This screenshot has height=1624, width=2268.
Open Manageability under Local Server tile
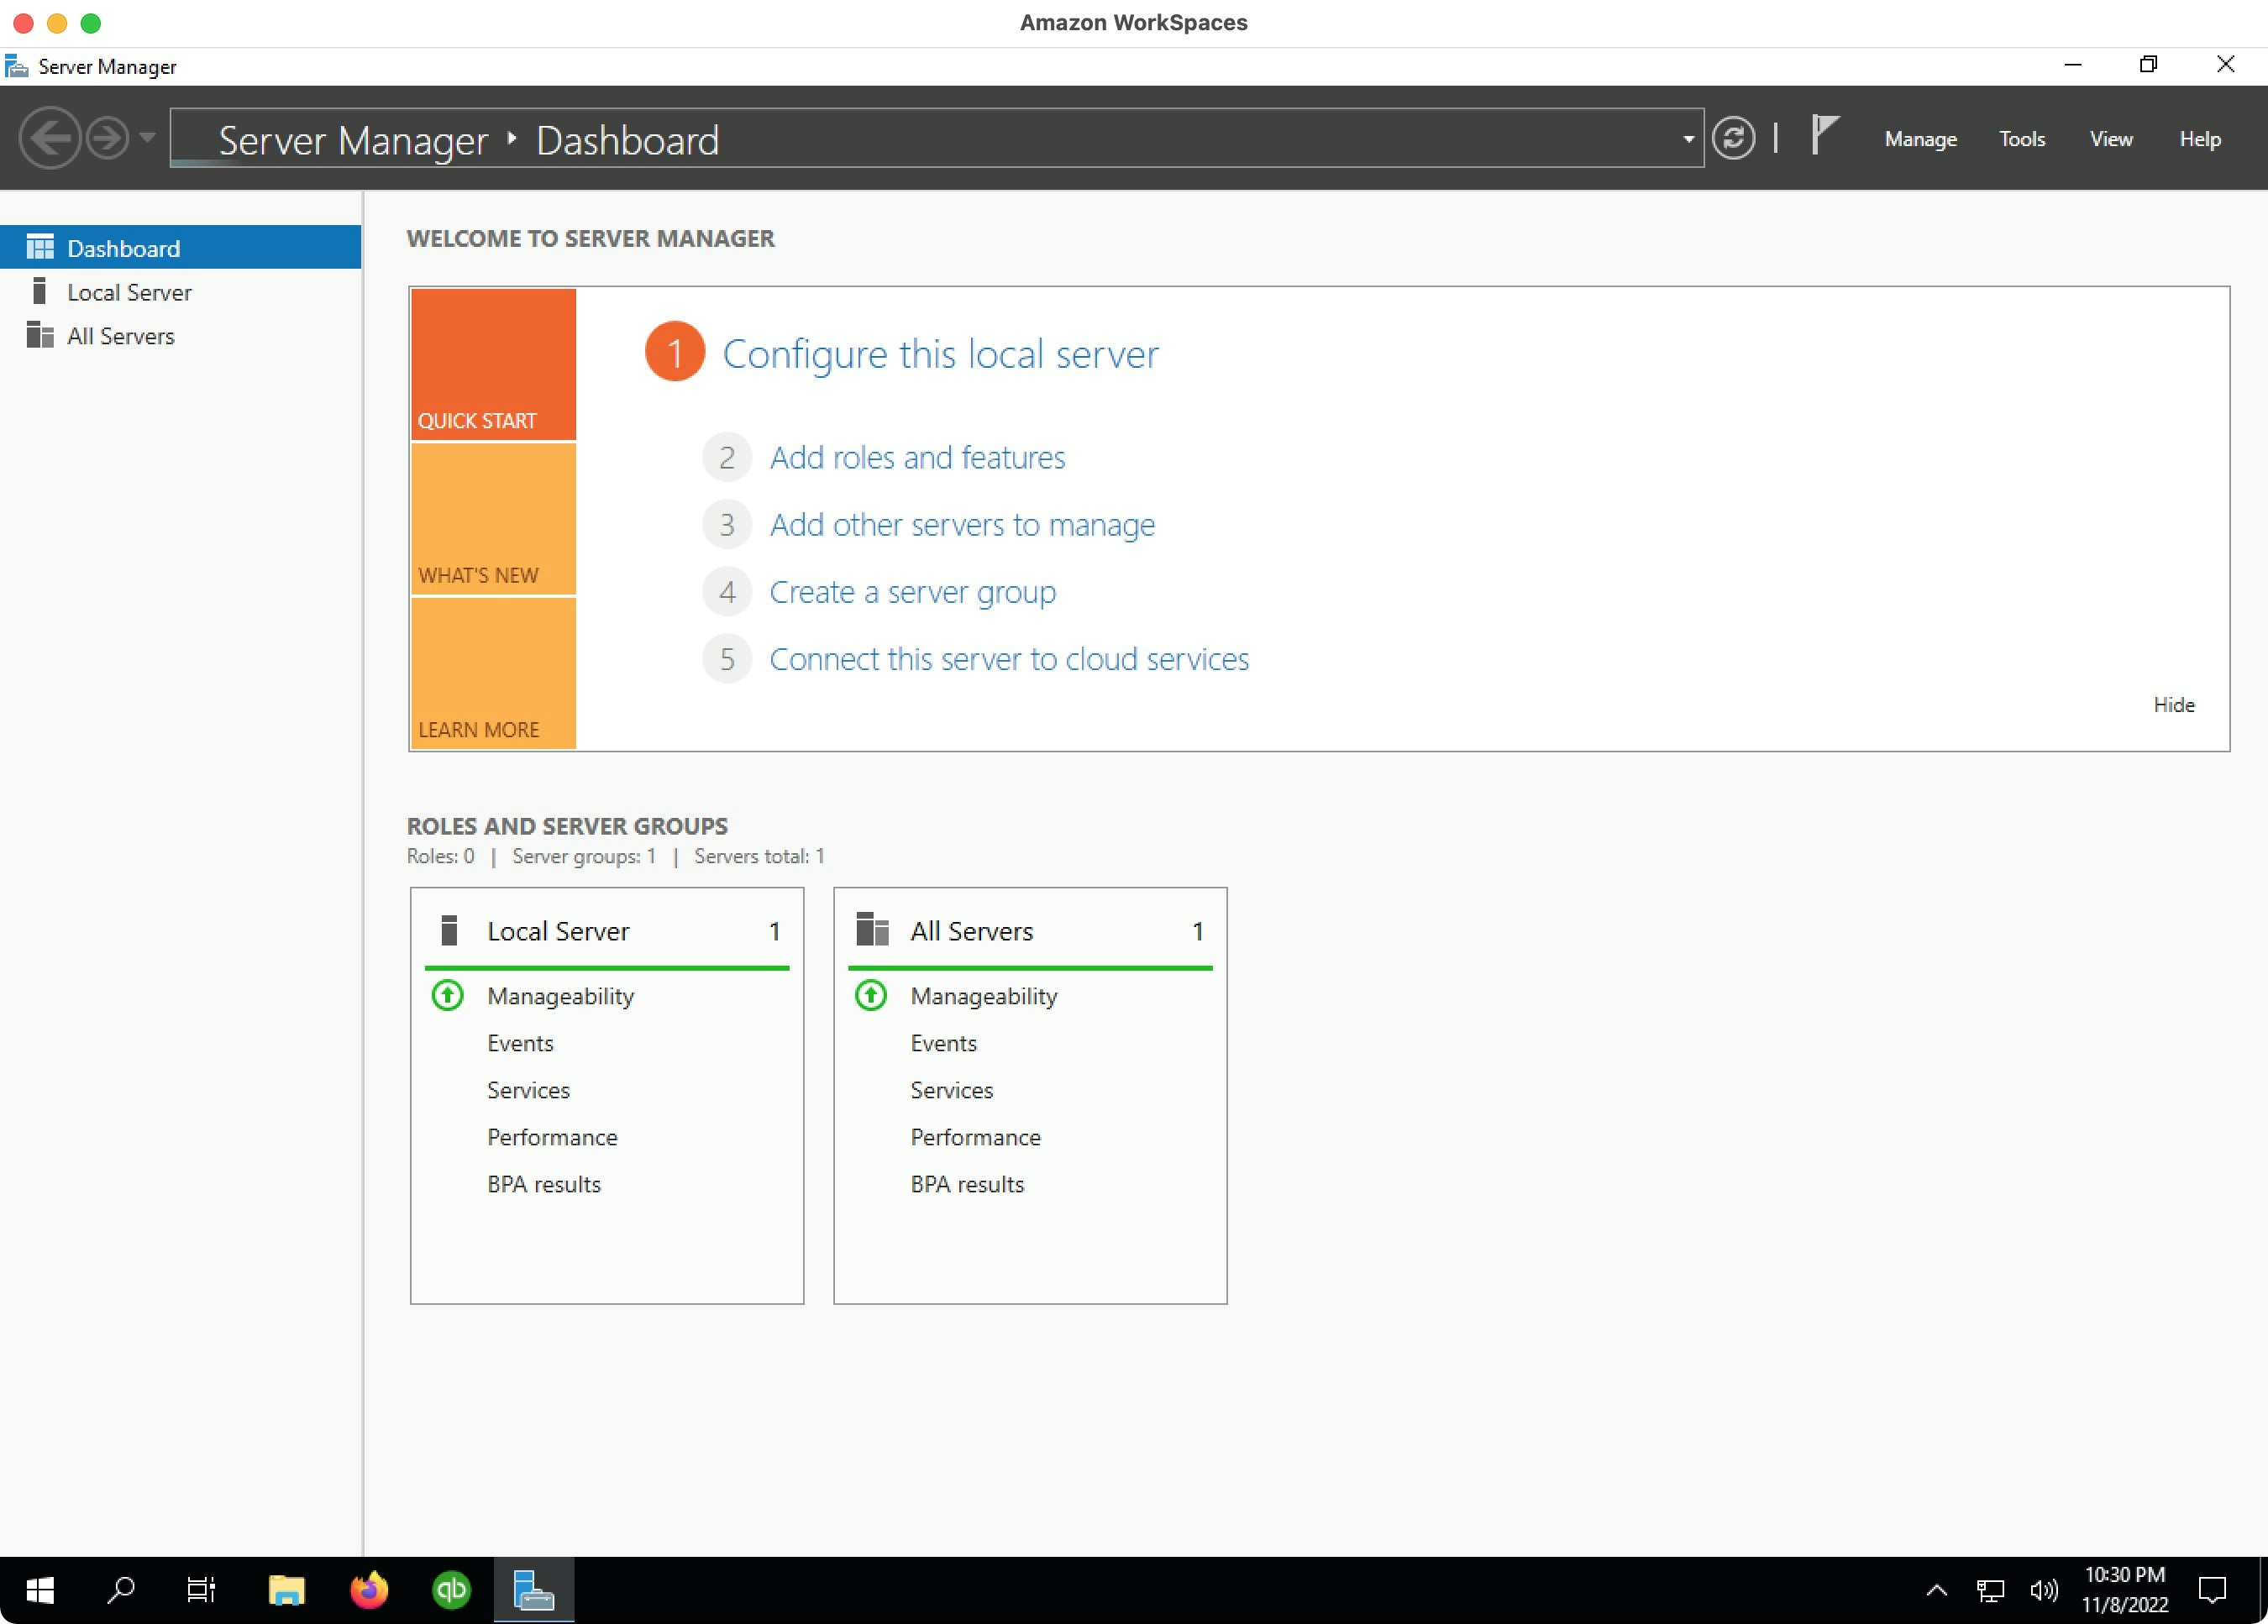pos(560,997)
